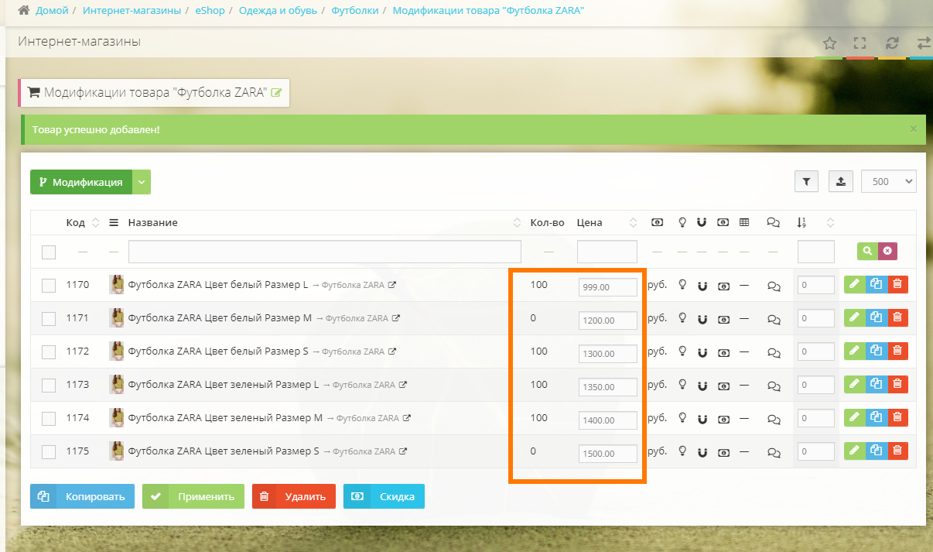Click the refresh icon in header
933x552 pixels.
[892, 43]
